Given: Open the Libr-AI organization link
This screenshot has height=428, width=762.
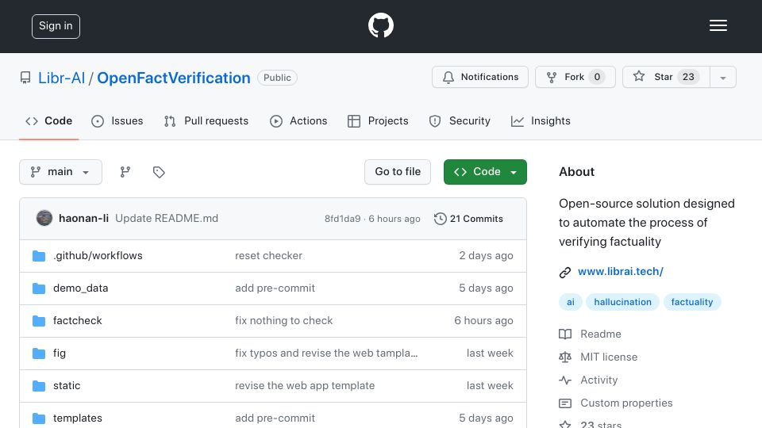Looking at the screenshot, I should click(61, 78).
